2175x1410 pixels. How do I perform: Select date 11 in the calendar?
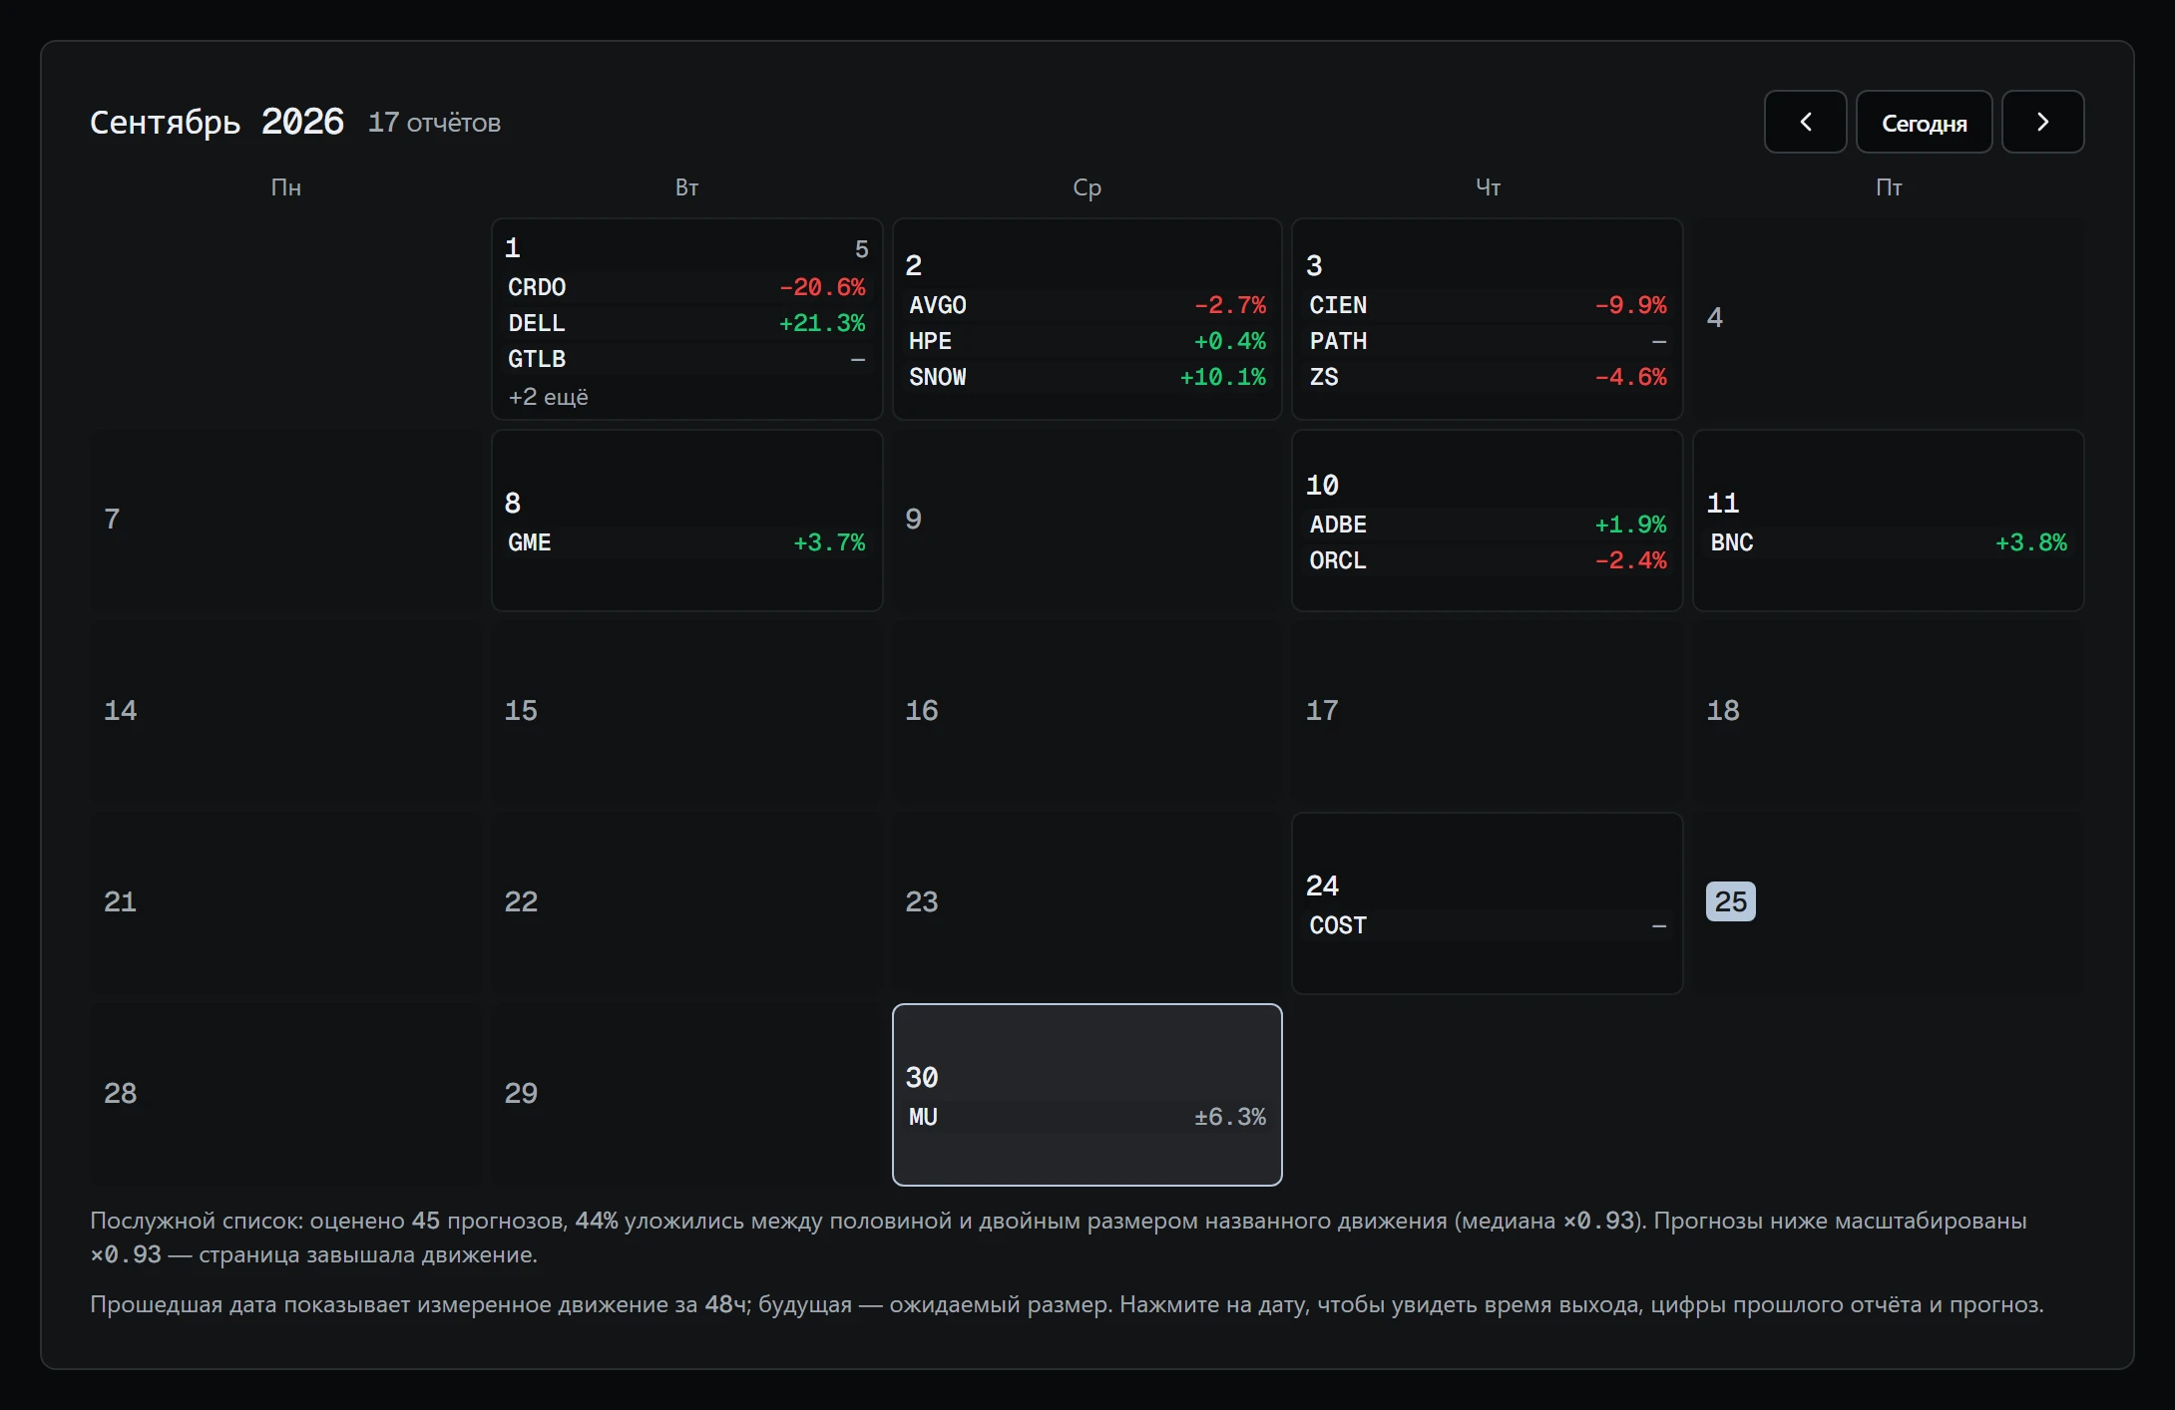coord(1722,503)
